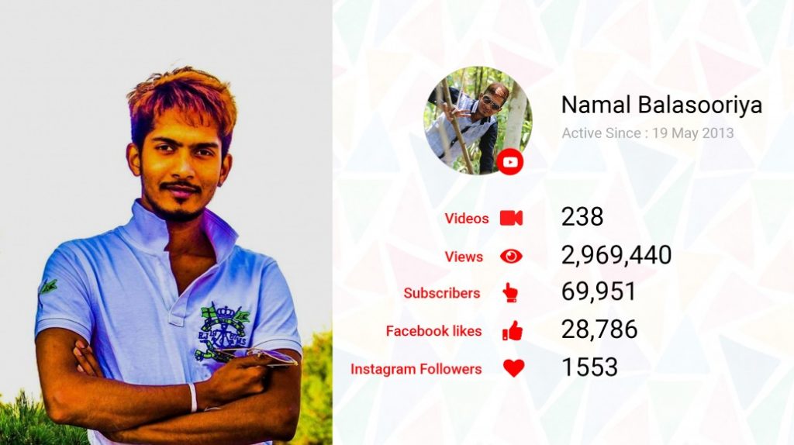Click the Active Since 19 May 2013 text
Image resolution: width=794 pixels, height=445 pixels.
pos(647,133)
